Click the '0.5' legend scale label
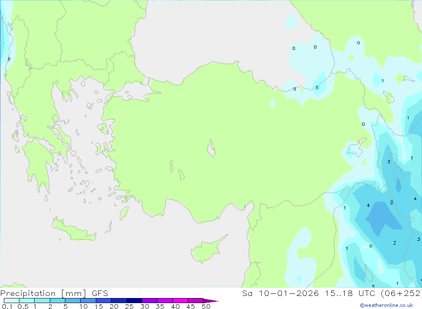422x309 pixels. tap(23, 306)
